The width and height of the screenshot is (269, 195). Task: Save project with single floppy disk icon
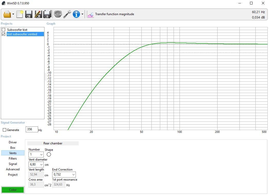(29, 14)
